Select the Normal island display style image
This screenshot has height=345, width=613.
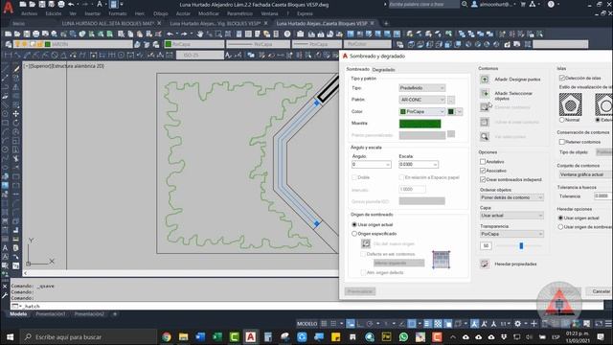point(571,104)
